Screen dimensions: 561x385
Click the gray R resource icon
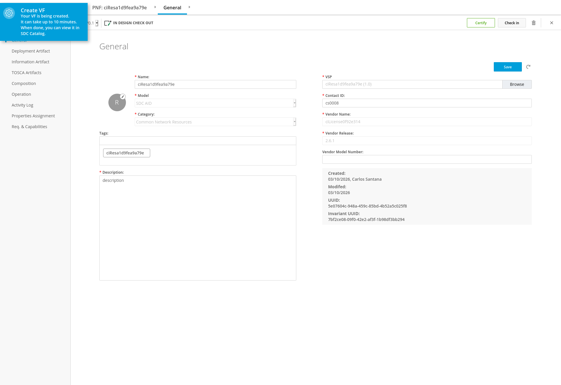[117, 102]
